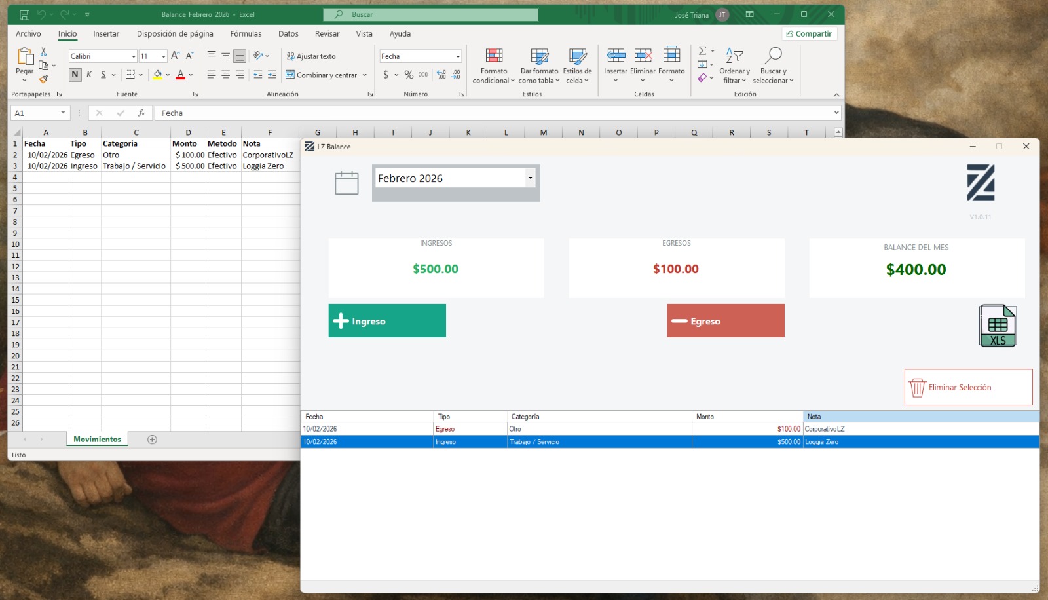
Task: Open Estilos de celda gallery
Action: point(577,65)
